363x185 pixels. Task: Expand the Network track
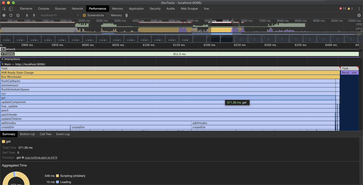pyautogui.click(x=3, y=49)
